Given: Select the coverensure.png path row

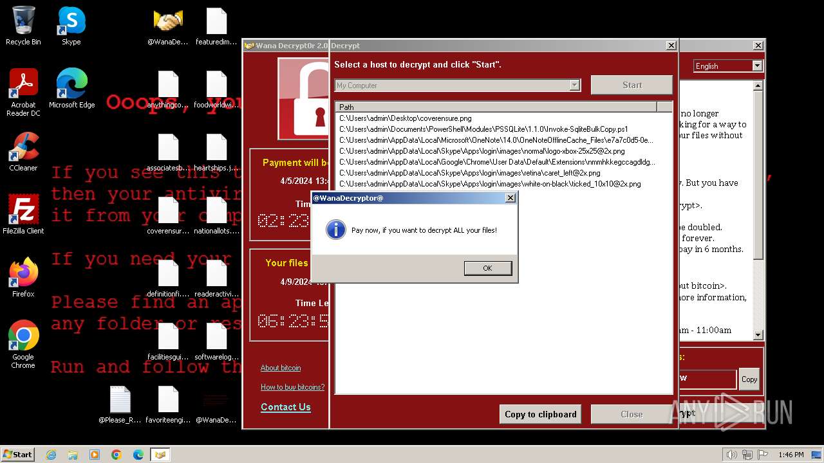Looking at the screenshot, I should pyautogui.click(x=406, y=118).
